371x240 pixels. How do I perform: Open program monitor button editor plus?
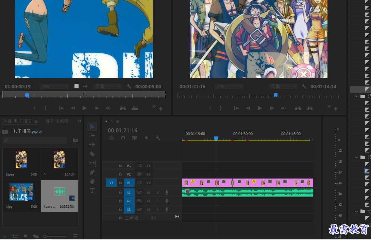pyautogui.click(x=336, y=109)
